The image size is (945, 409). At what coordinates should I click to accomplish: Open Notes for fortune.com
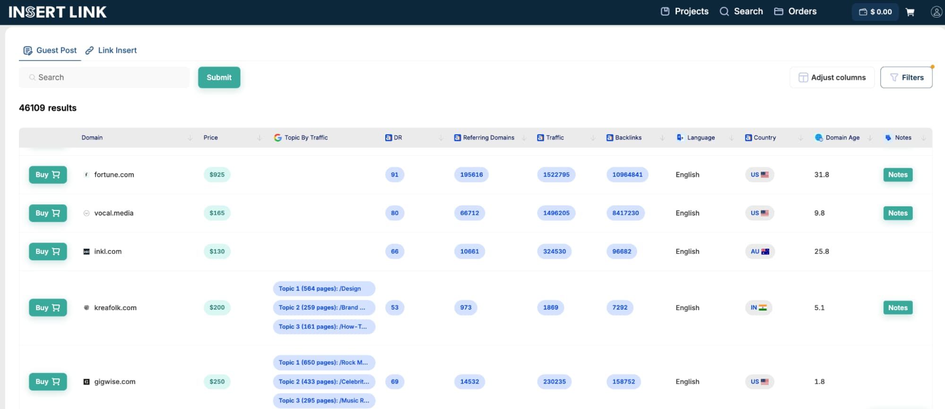pyautogui.click(x=898, y=174)
